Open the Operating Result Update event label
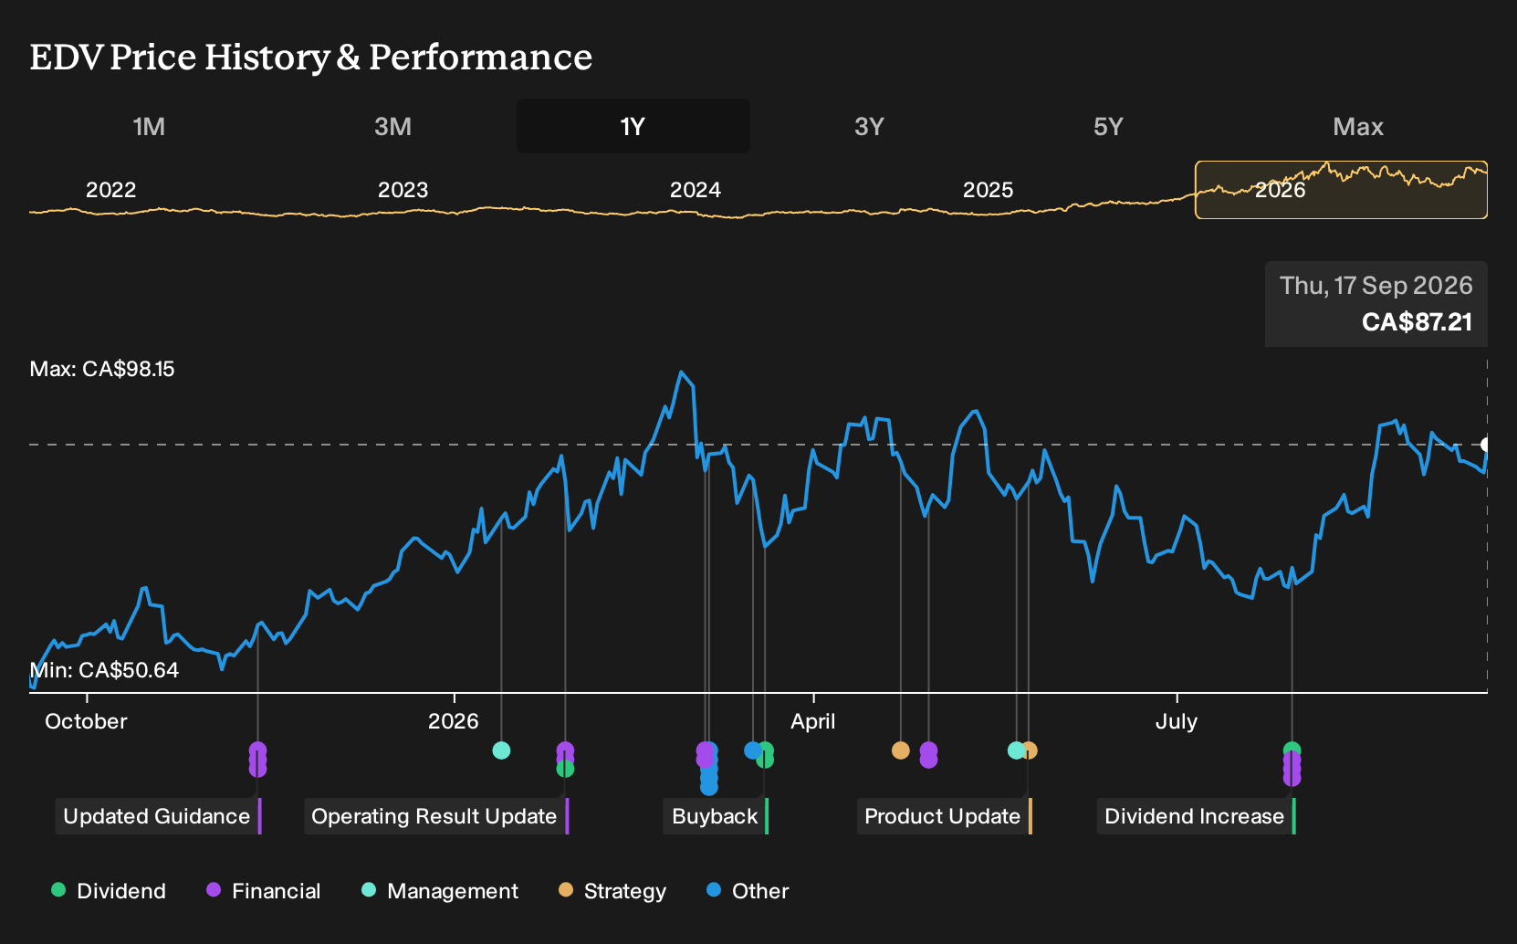The width and height of the screenshot is (1517, 944). [436, 816]
